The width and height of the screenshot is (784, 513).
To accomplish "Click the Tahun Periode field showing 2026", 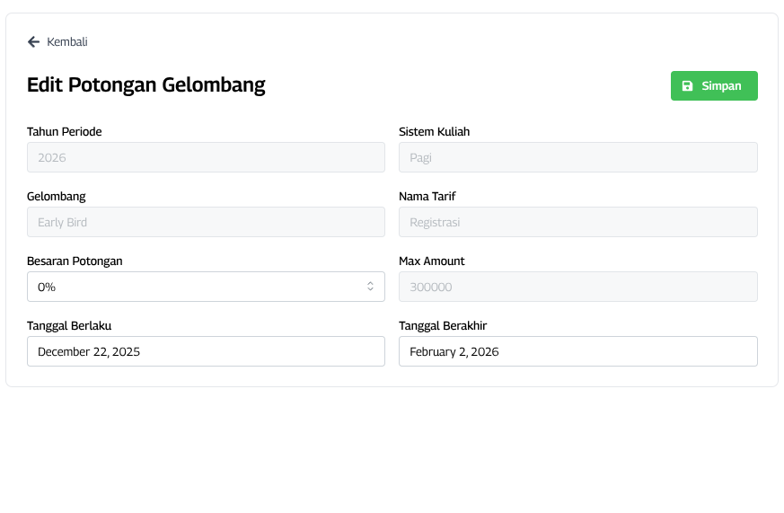I will click(206, 157).
